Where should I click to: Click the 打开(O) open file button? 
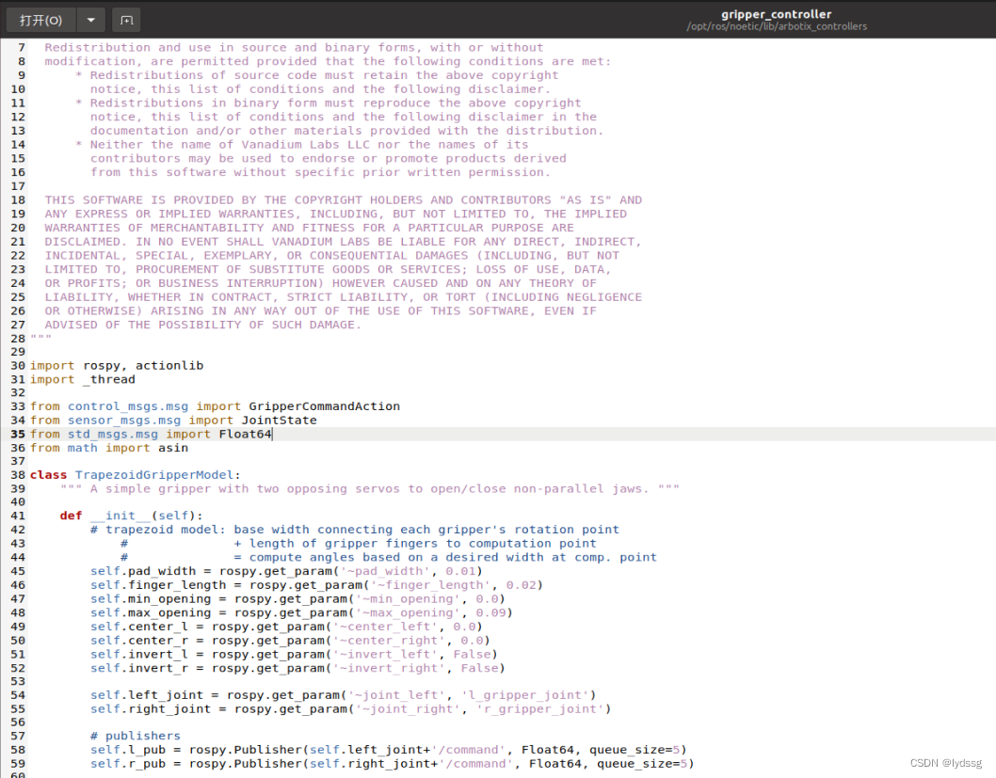tap(40, 19)
